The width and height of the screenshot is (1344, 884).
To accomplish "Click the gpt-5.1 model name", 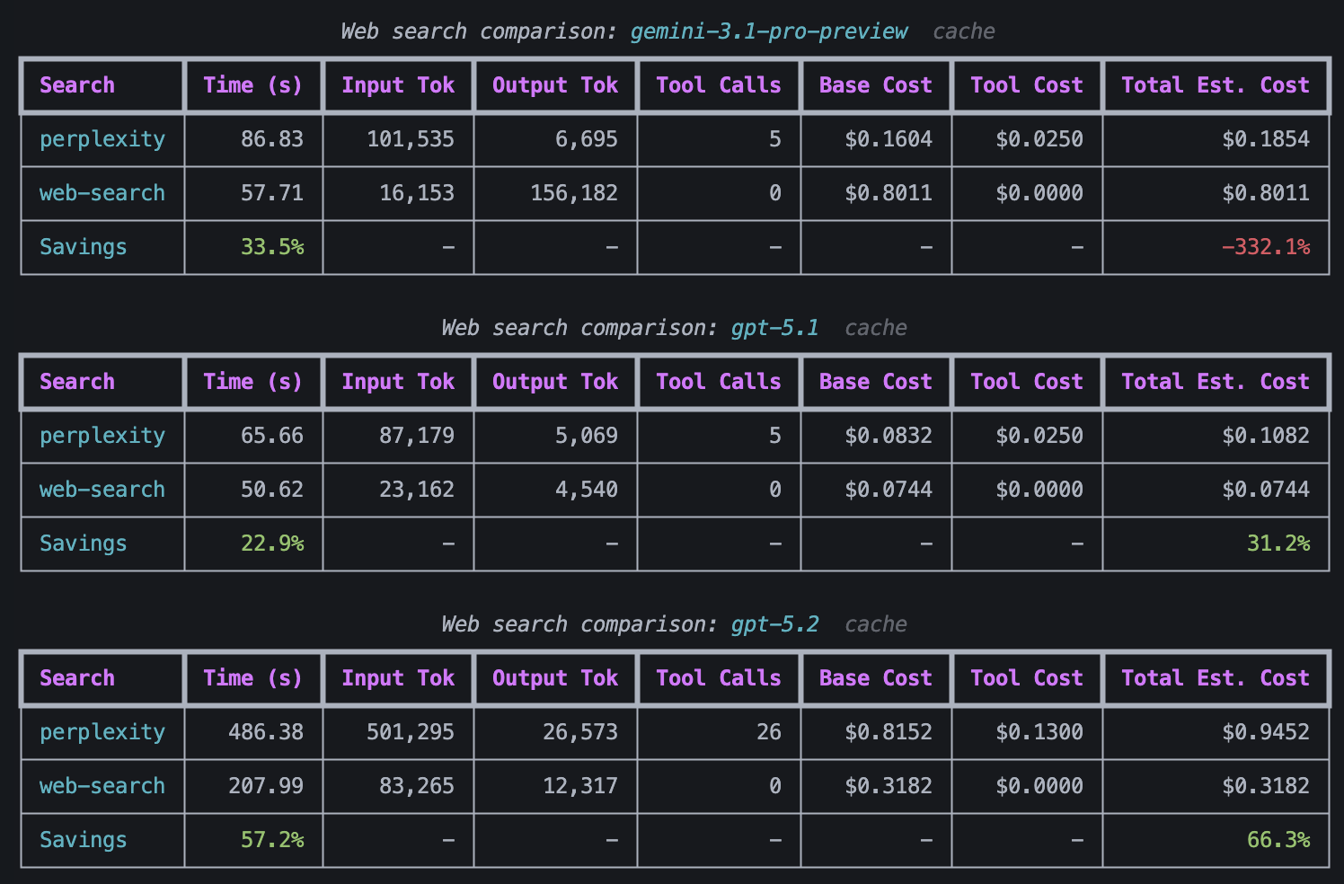I will click(774, 327).
